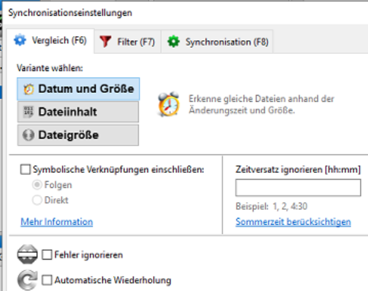Open the Mehr Information link
Image resolution: width=368 pixels, height=291 pixels.
[57, 222]
